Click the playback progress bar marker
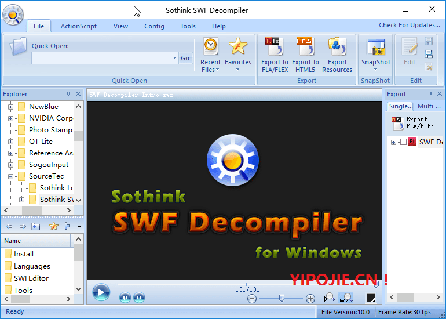This screenshot has width=446, height=319. (x=376, y=284)
